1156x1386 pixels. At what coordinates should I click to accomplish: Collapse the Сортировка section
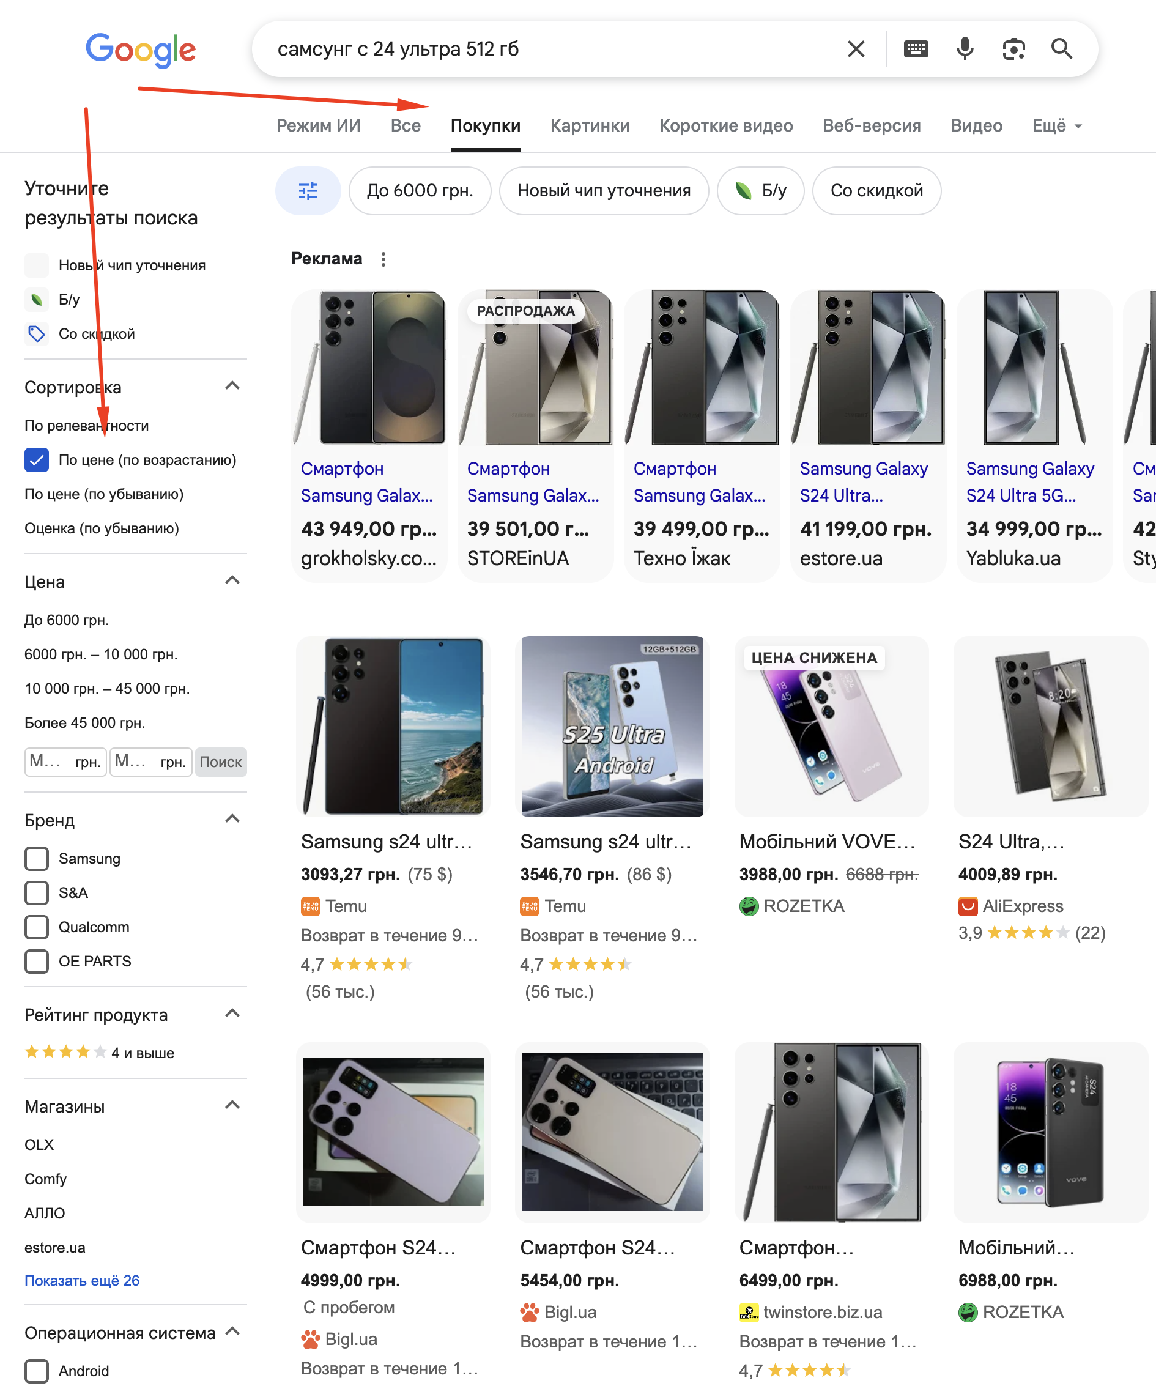click(232, 386)
